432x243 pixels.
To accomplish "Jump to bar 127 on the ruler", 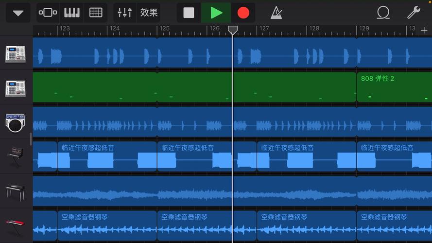I will point(264,29).
